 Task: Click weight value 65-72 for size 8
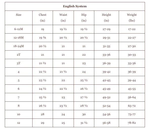coord(132,106)
